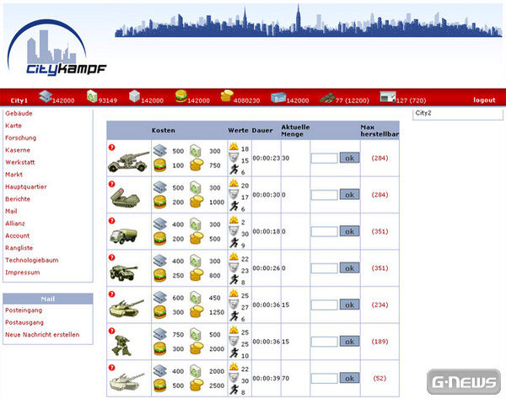This screenshot has width=506, height=399.
Task: Open help icon for the mech robot unit
Action: coord(111,331)
